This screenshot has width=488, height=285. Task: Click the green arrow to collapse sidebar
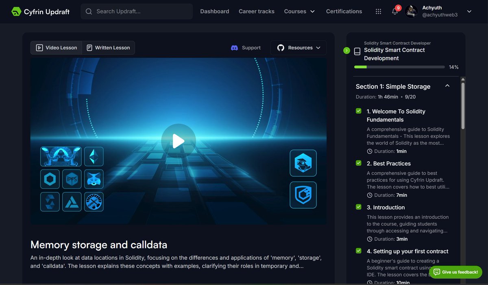click(x=346, y=50)
